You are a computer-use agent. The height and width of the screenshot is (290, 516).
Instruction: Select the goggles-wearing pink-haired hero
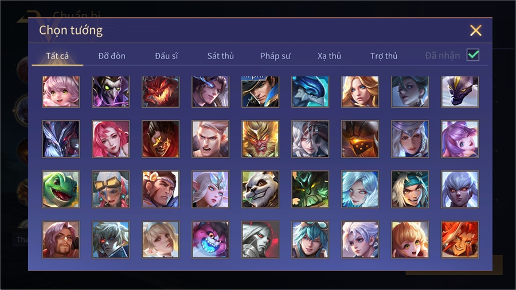tap(111, 189)
